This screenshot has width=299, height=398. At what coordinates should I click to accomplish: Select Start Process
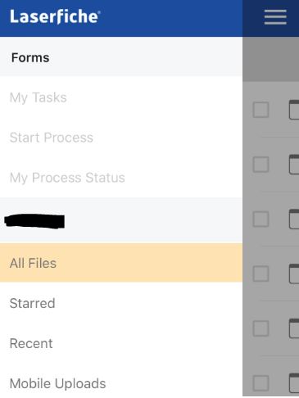pyautogui.click(x=121, y=138)
